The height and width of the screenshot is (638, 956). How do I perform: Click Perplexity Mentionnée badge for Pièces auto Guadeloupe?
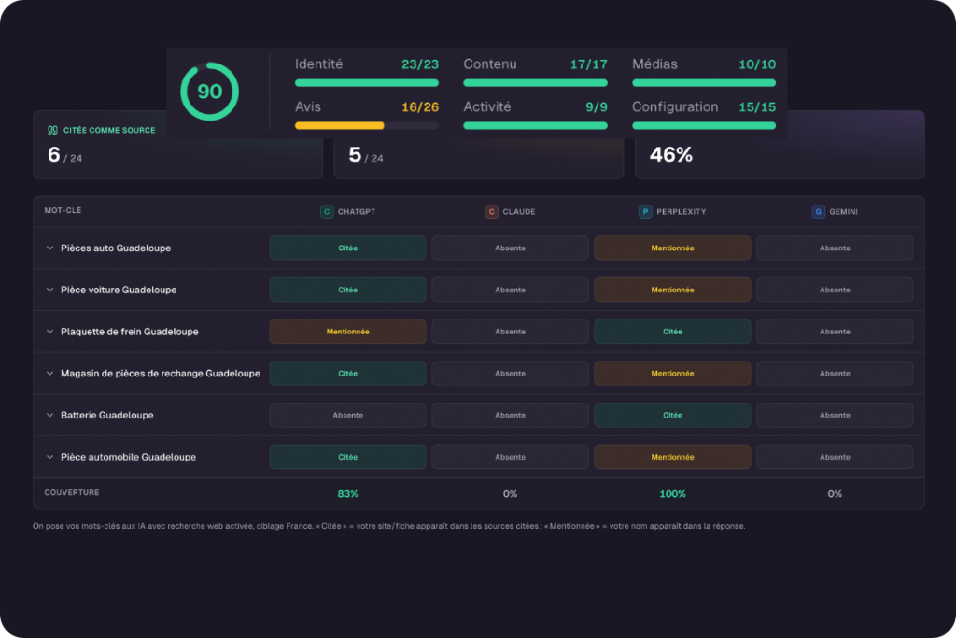tap(672, 248)
